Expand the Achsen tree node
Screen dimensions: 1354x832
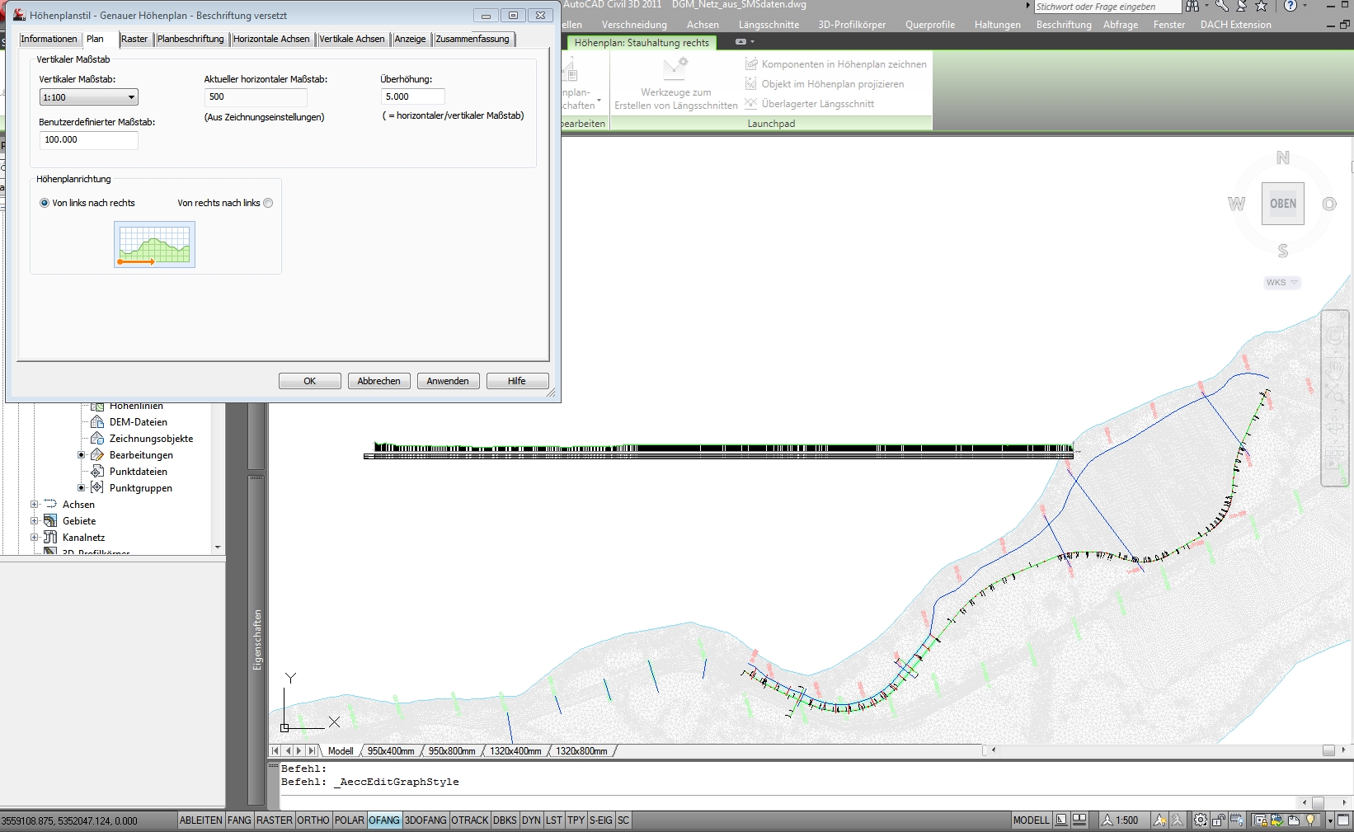click(35, 504)
